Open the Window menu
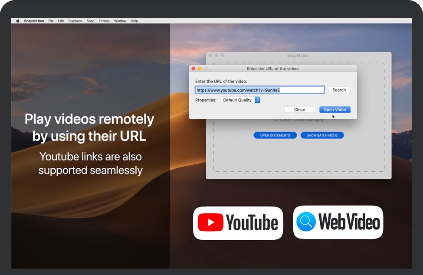The height and width of the screenshot is (275, 423). tap(120, 21)
